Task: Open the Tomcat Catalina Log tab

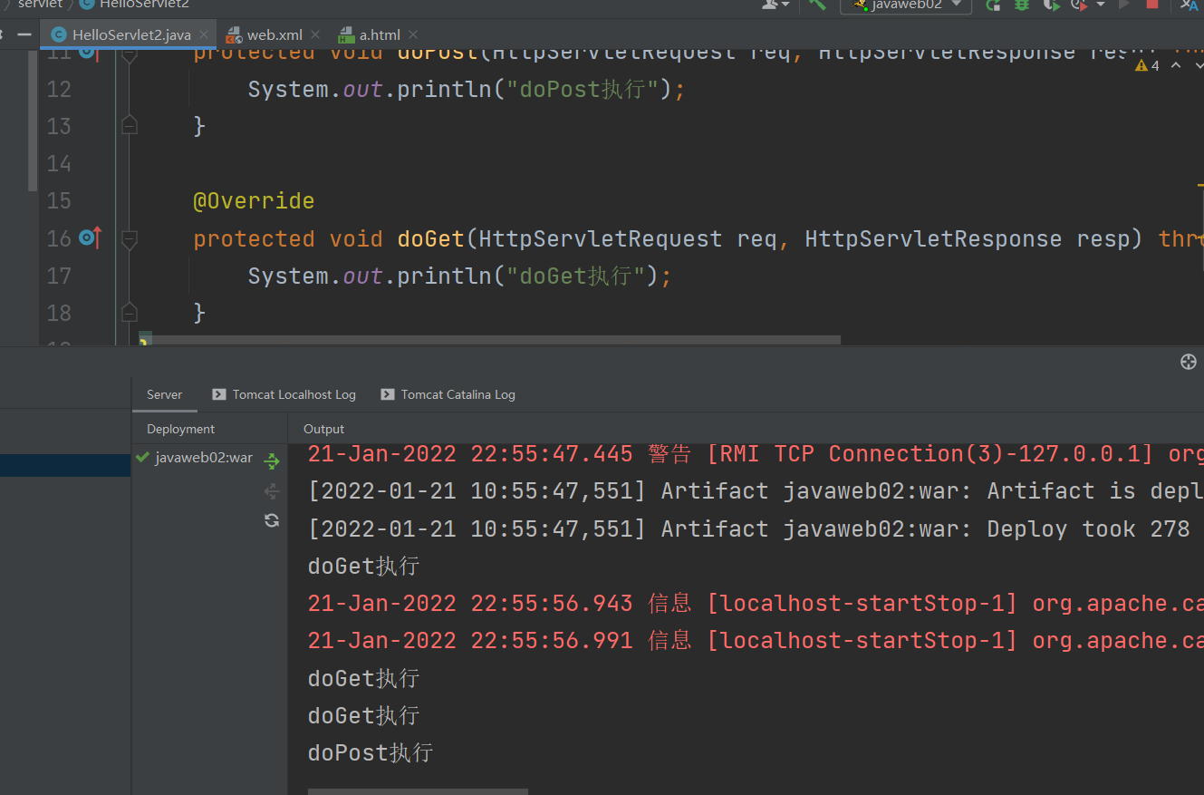Action: [x=448, y=394]
